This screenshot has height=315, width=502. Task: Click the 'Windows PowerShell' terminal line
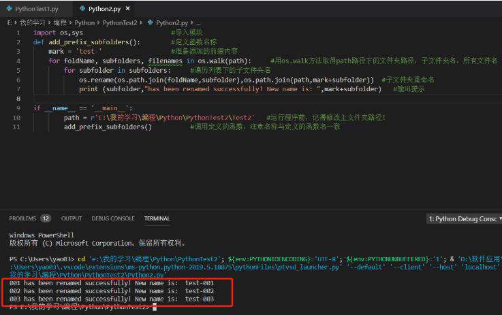pyautogui.click(x=42, y=235)
